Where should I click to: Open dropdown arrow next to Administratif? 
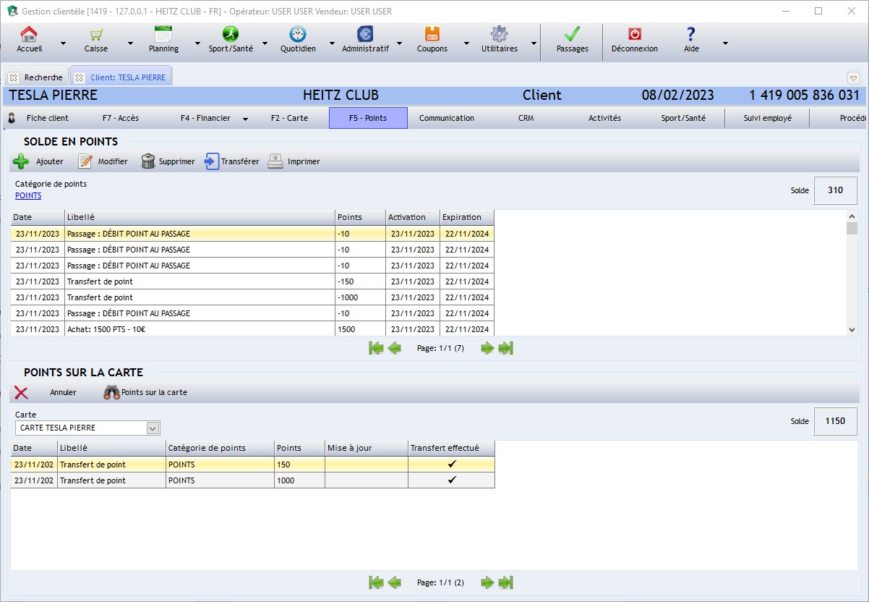click(x=400, y=43)
